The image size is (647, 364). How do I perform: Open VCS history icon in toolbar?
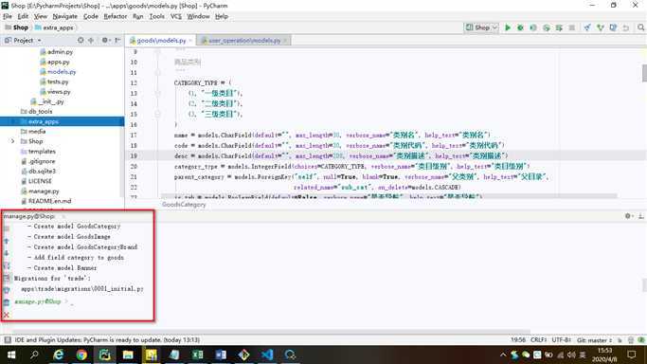pyautogui.click(x=613, y=27)
